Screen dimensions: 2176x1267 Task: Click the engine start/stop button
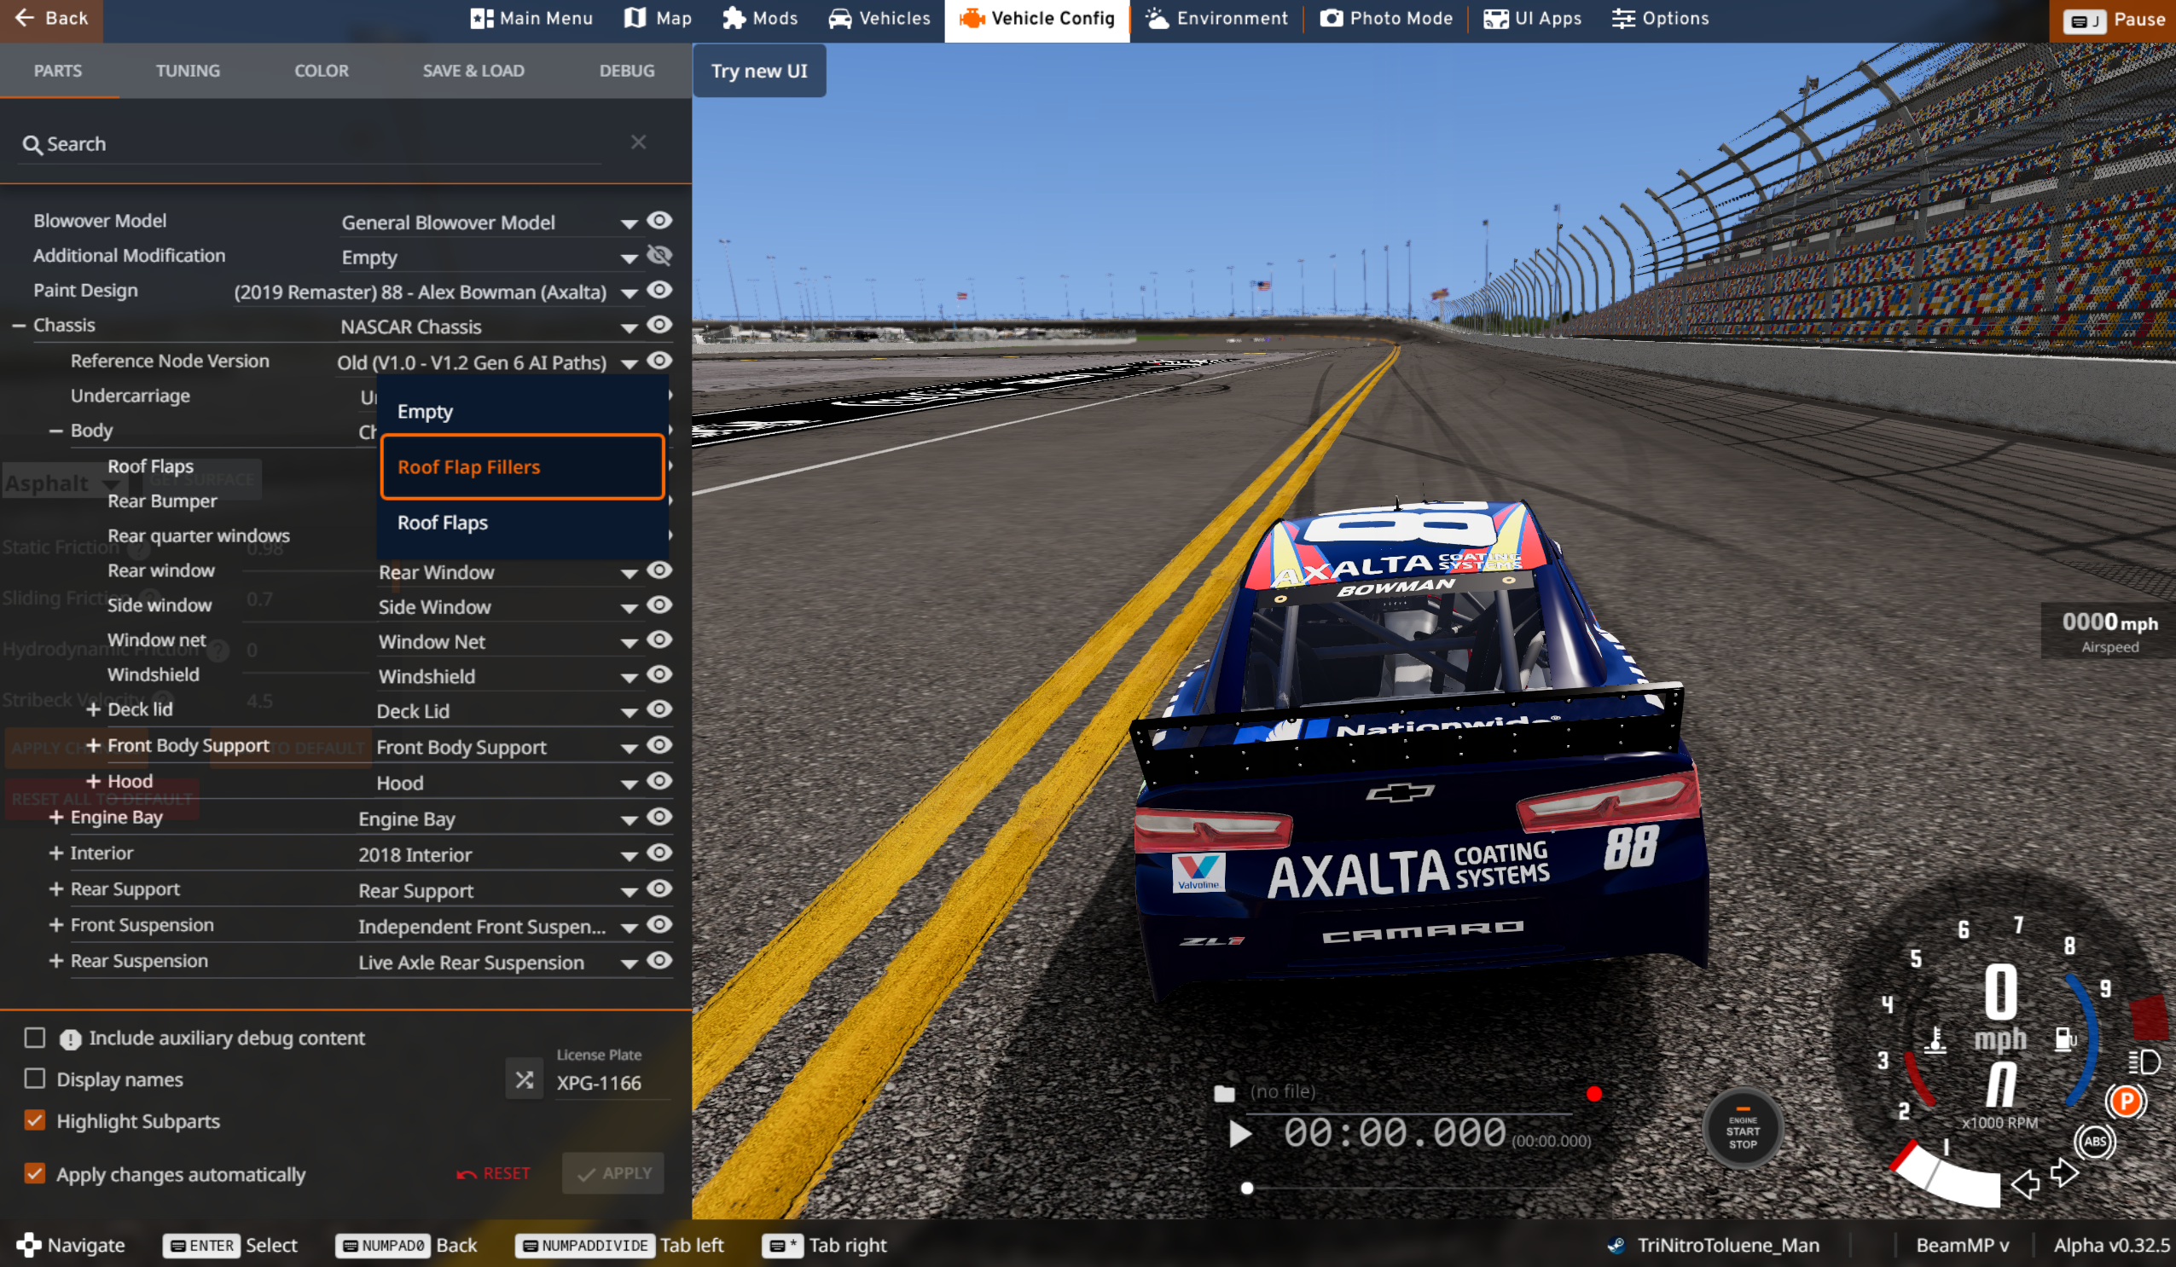pos(1742,1130)
